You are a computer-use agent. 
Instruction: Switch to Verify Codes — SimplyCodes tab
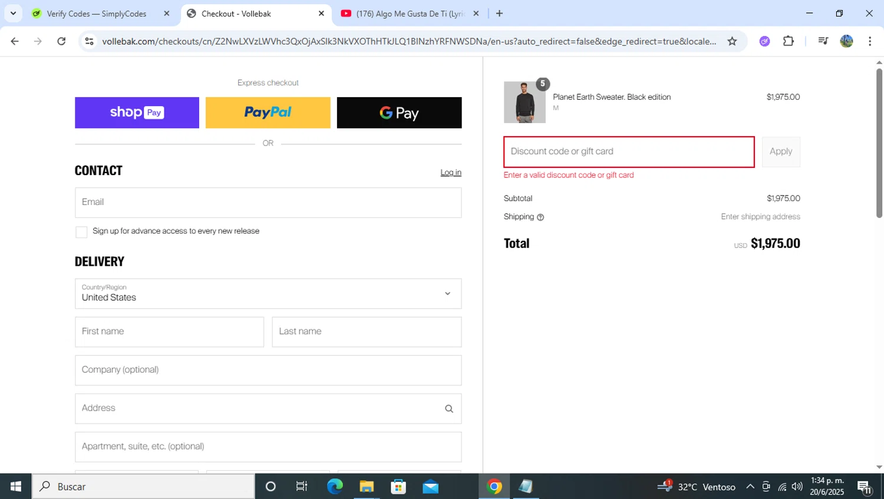point(96,14)
